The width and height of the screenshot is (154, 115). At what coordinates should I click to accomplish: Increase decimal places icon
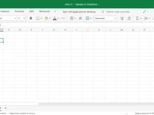122,18
